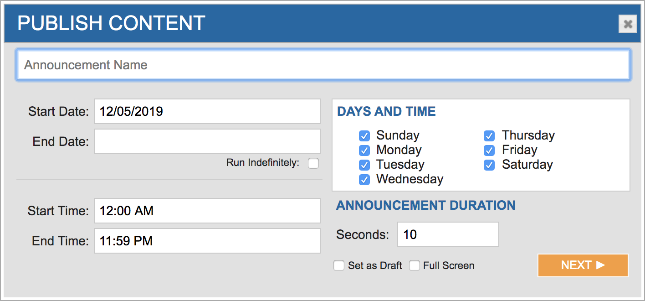Click the Saturday day label
Screen dimensions: 645x301
pyautogui.click(x=527, y=165)
